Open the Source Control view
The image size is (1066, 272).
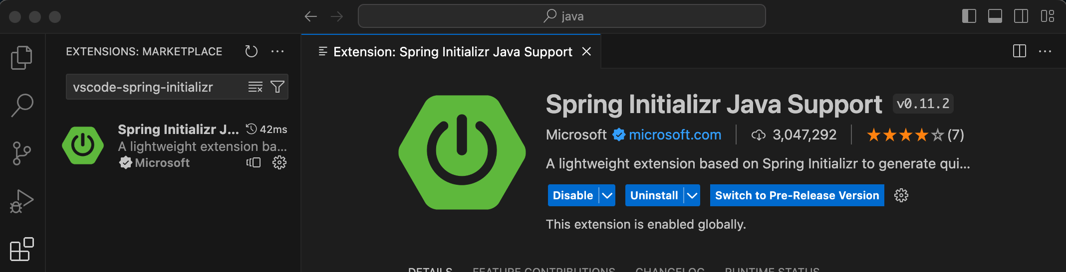pyautogui.click(x=21, y=153)
